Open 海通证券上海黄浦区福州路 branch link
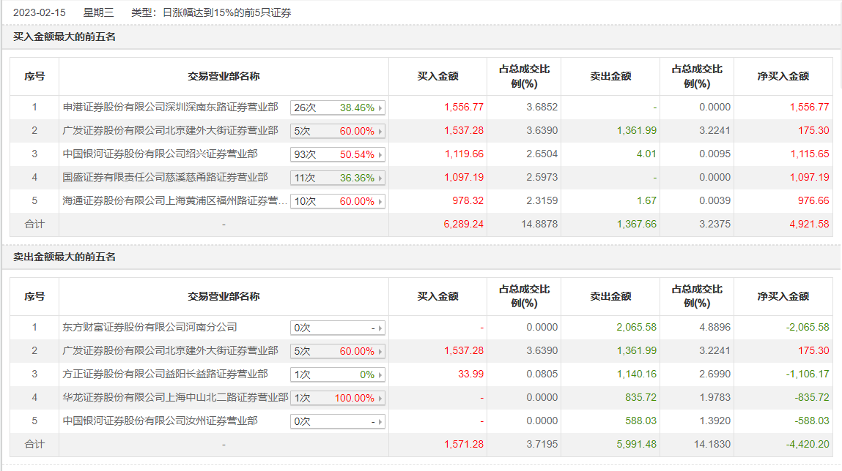The height and width of the screenshot is (471, 842). point(175,201)
